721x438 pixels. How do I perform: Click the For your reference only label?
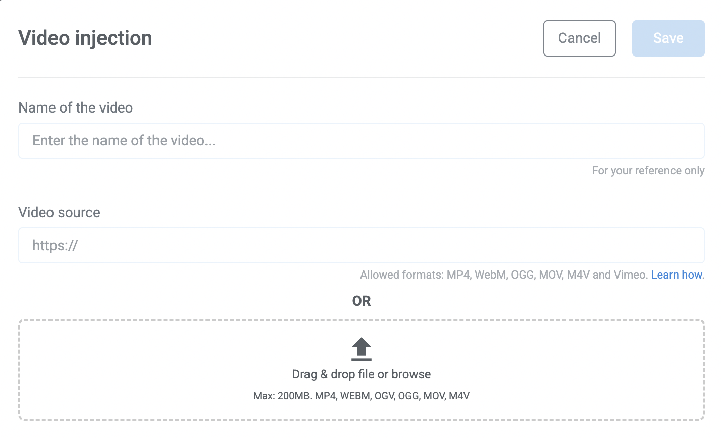tap(648, 170)
